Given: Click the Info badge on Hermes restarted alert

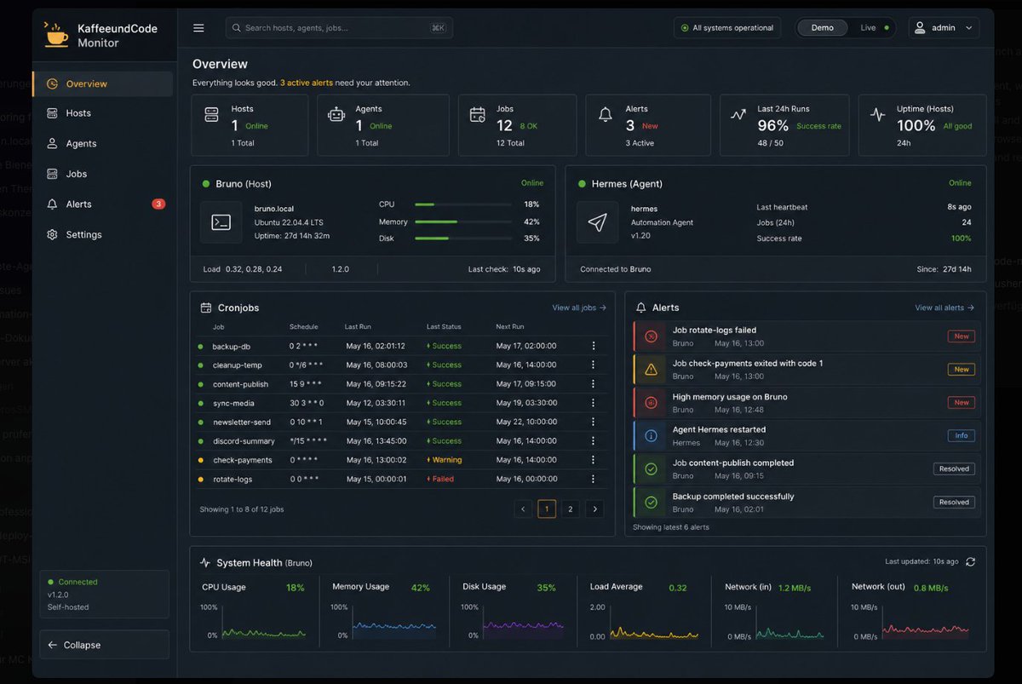Looking at the screenshot, I should click(962, 436).
